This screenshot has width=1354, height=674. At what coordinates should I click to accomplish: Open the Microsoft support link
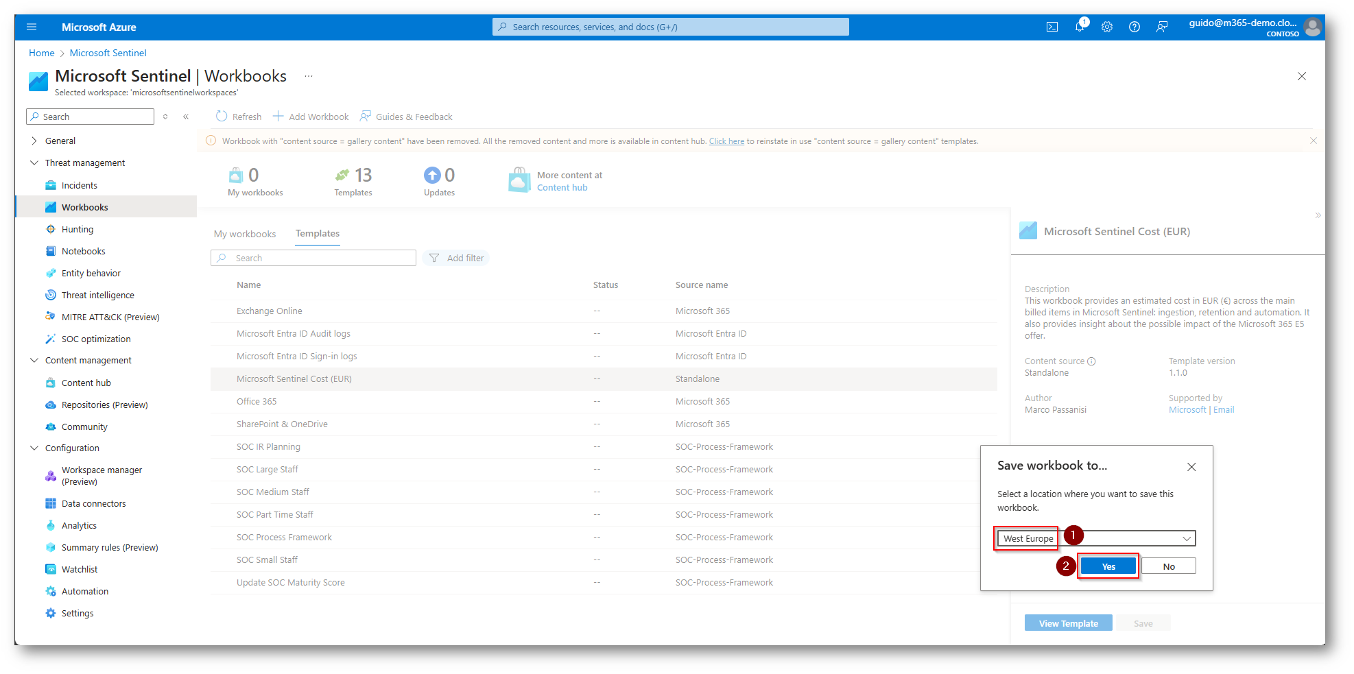point(1187,410)
